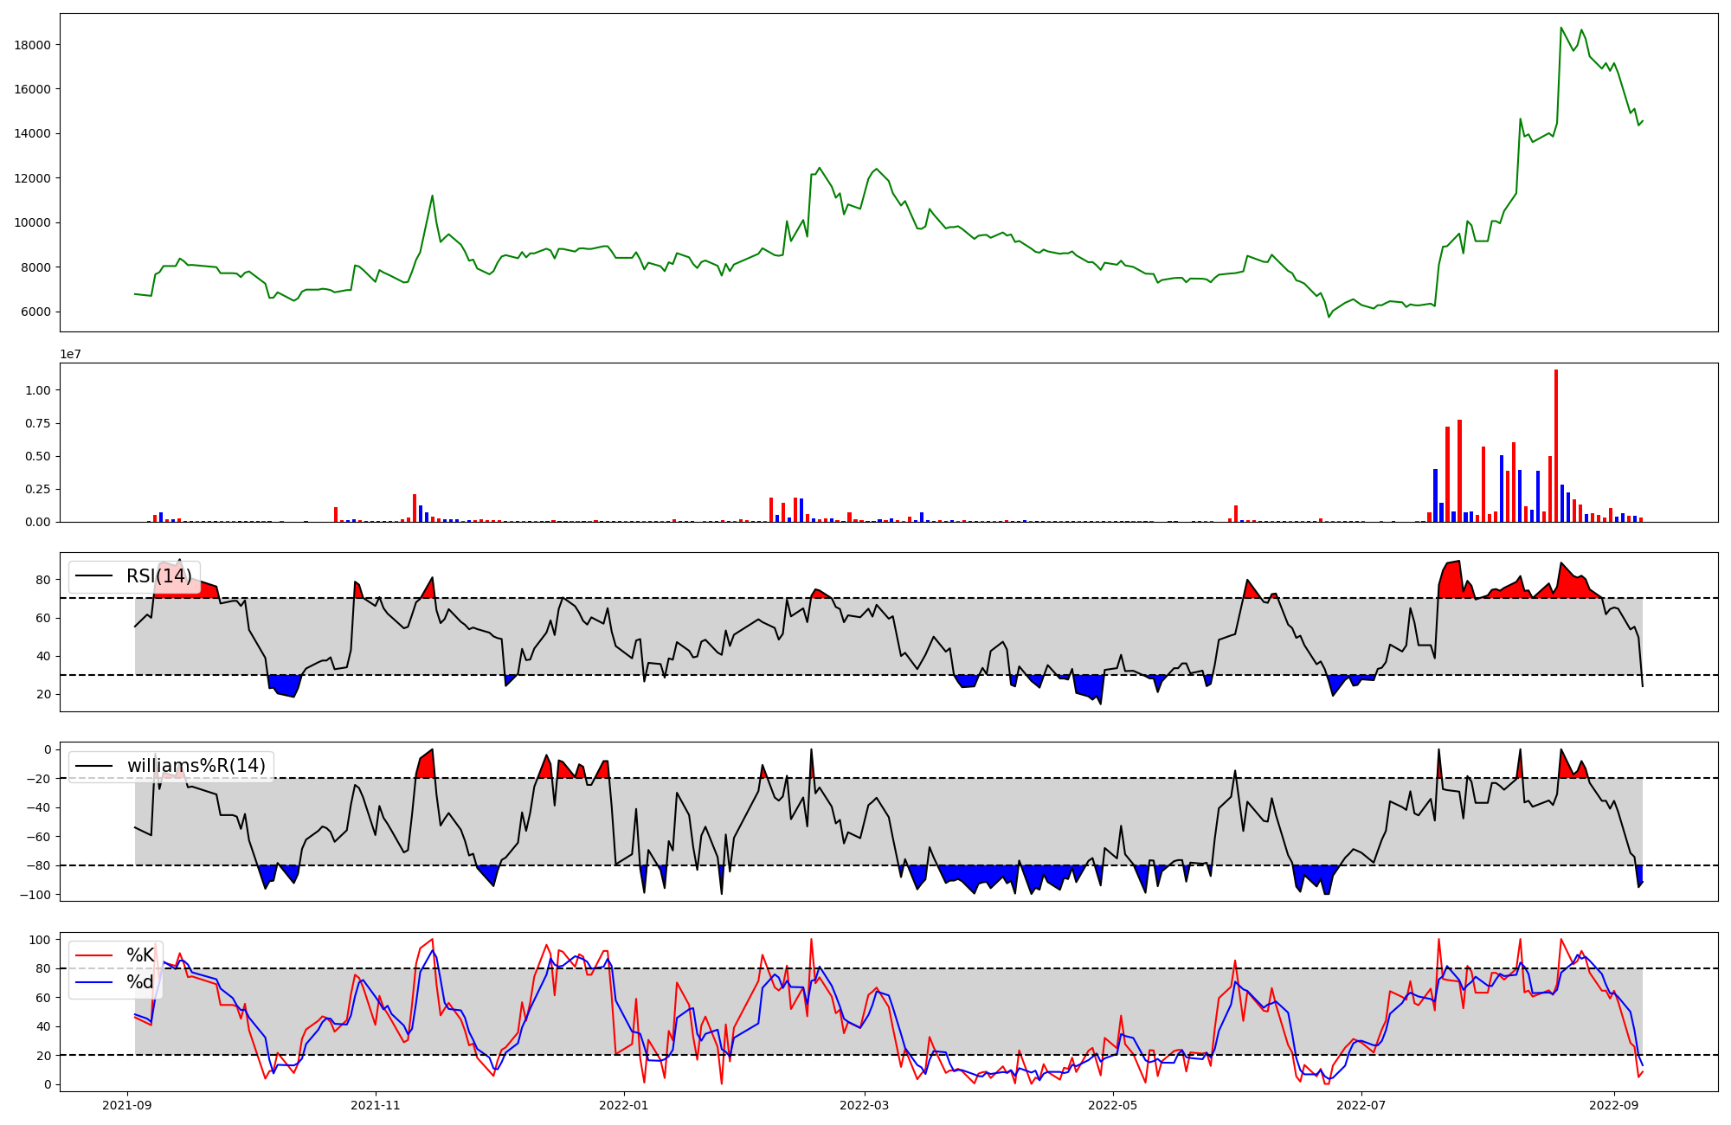Image resolution: width=1731 pixels, height=1125 pixels.
Task: Click the %K legend text
Action: pyautogui.click(x=140, y=955)
